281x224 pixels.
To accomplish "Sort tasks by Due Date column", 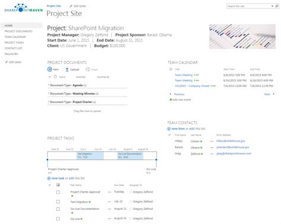I will tap(119, 185).
